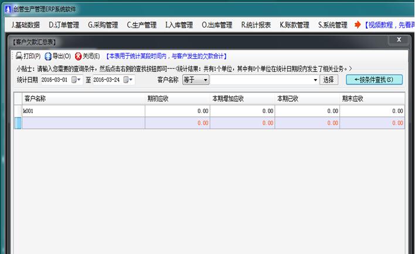Open the G.采购管理 menu
Viewport: 415px width, 254px height.
coord(103,25)
